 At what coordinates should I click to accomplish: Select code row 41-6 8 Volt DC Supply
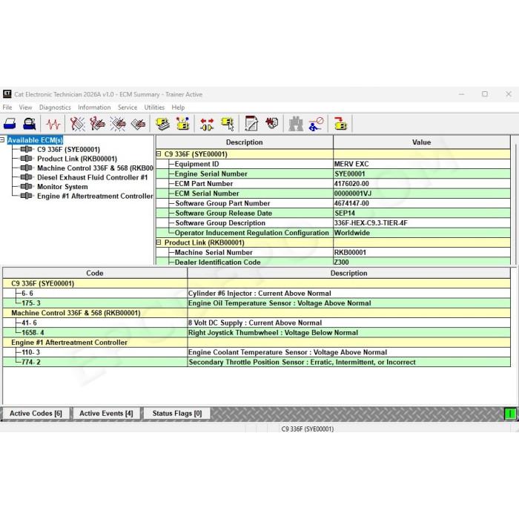click(x=257, y=323)
